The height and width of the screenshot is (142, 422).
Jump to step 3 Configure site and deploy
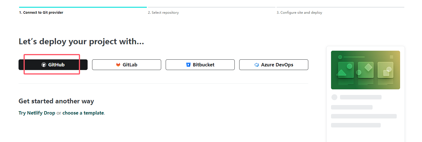(x=299, y=13)
